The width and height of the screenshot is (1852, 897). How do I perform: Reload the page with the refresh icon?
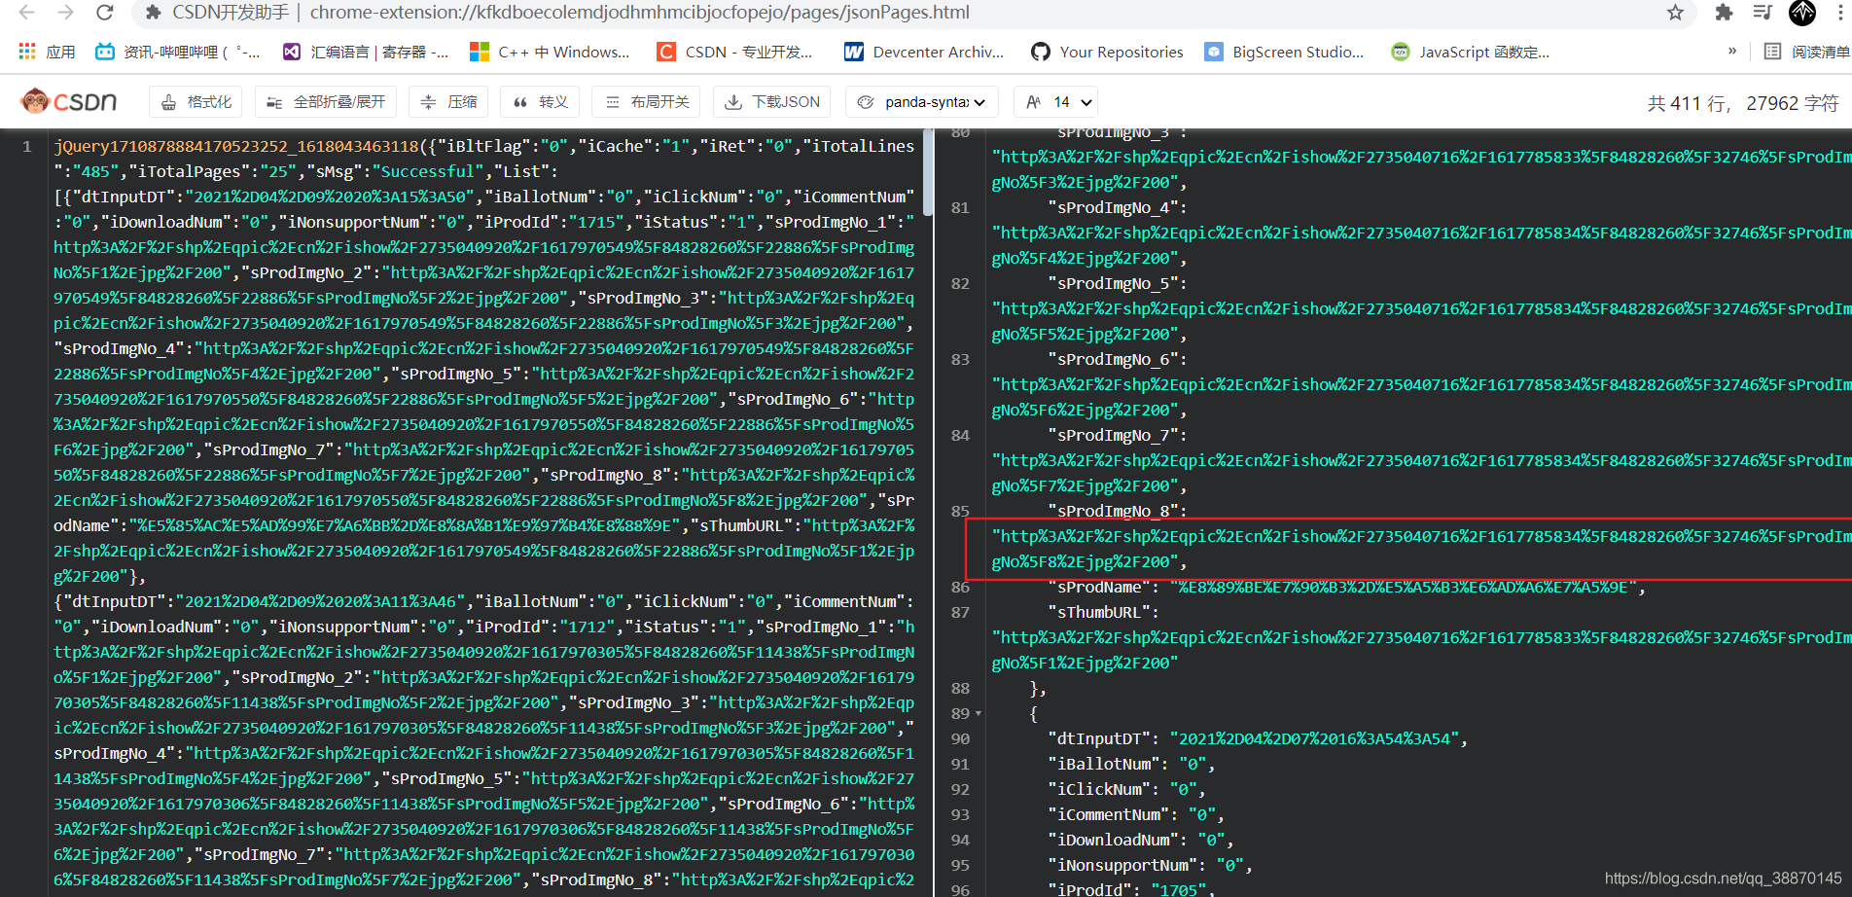click(104, 13)
